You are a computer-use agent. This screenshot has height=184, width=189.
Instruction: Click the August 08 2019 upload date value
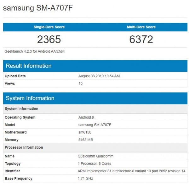(x=99, y=76)
